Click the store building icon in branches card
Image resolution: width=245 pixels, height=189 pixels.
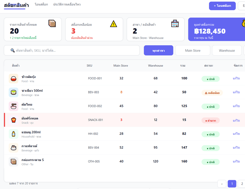tap(175, 24)
